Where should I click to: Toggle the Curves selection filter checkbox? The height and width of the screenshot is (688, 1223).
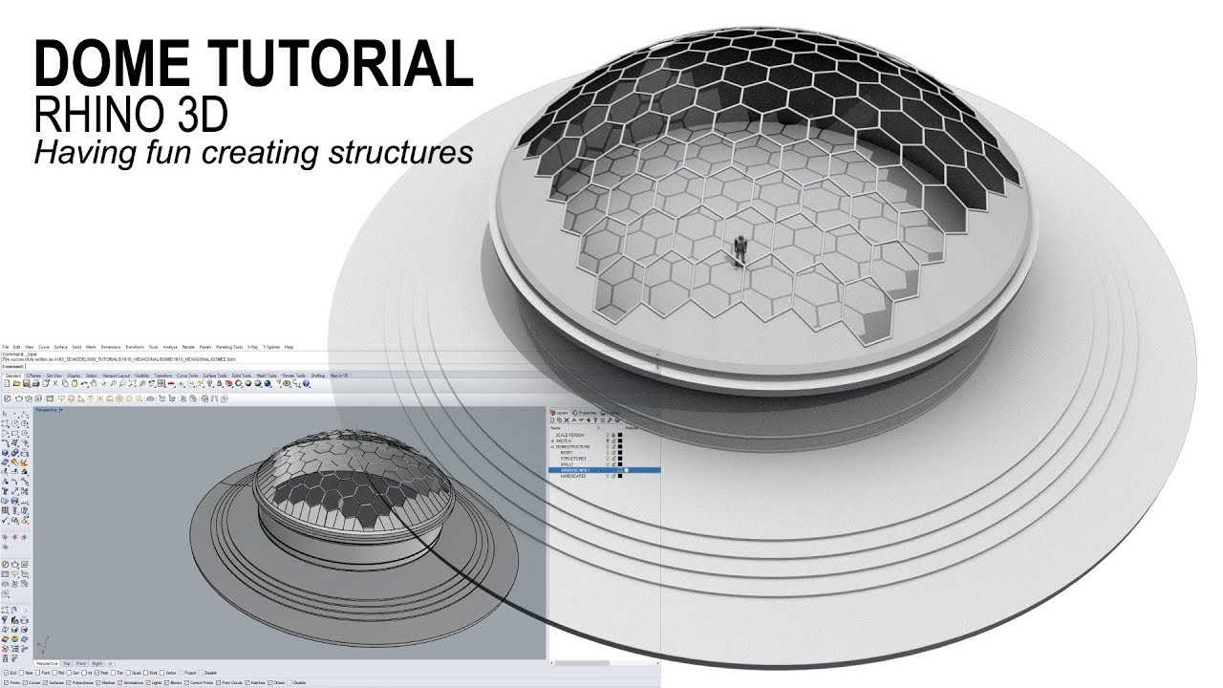tap(25, 682)
